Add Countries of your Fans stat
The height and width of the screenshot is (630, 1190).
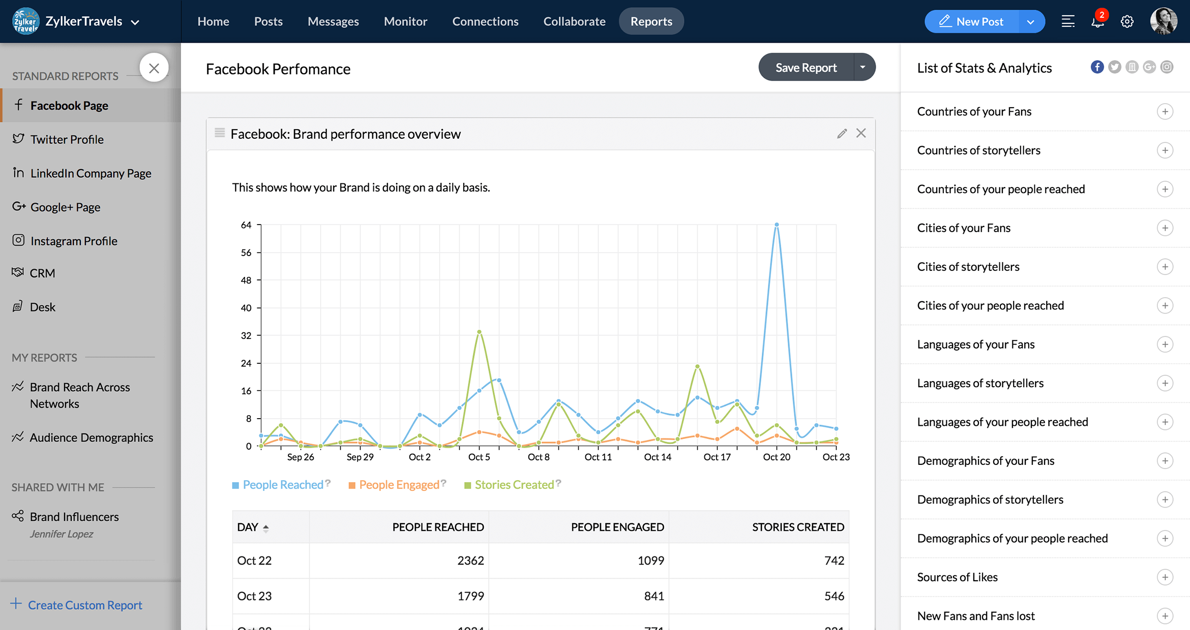[x=1165, y=111]
